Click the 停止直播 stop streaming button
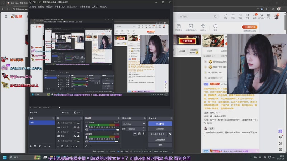The width and height of the screenshot is (287, 161). [160, 123]
